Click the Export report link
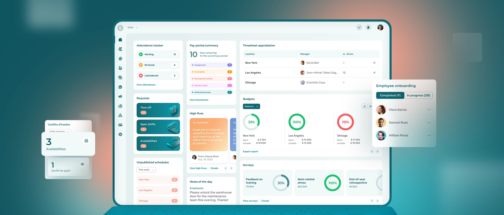 point(250,151)
